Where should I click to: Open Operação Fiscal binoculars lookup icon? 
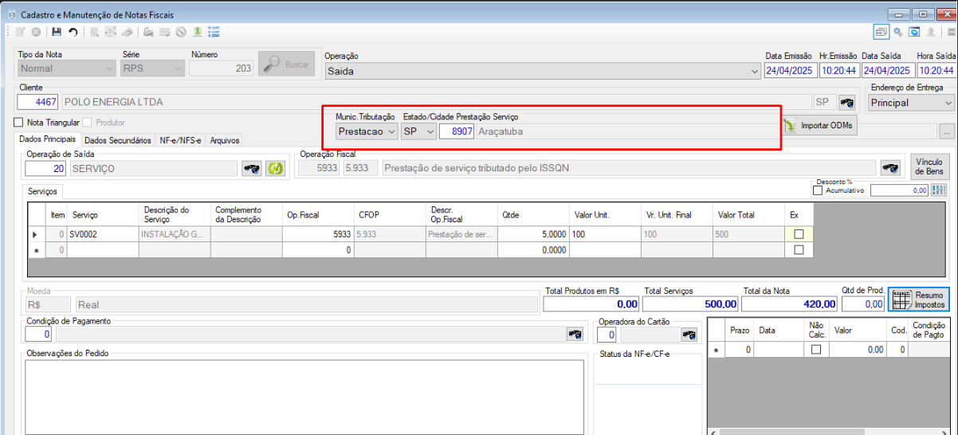(890, 168)
